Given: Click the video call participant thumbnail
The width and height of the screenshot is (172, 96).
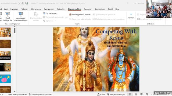Looking at the screenshot, I should (x=159, y=9).
